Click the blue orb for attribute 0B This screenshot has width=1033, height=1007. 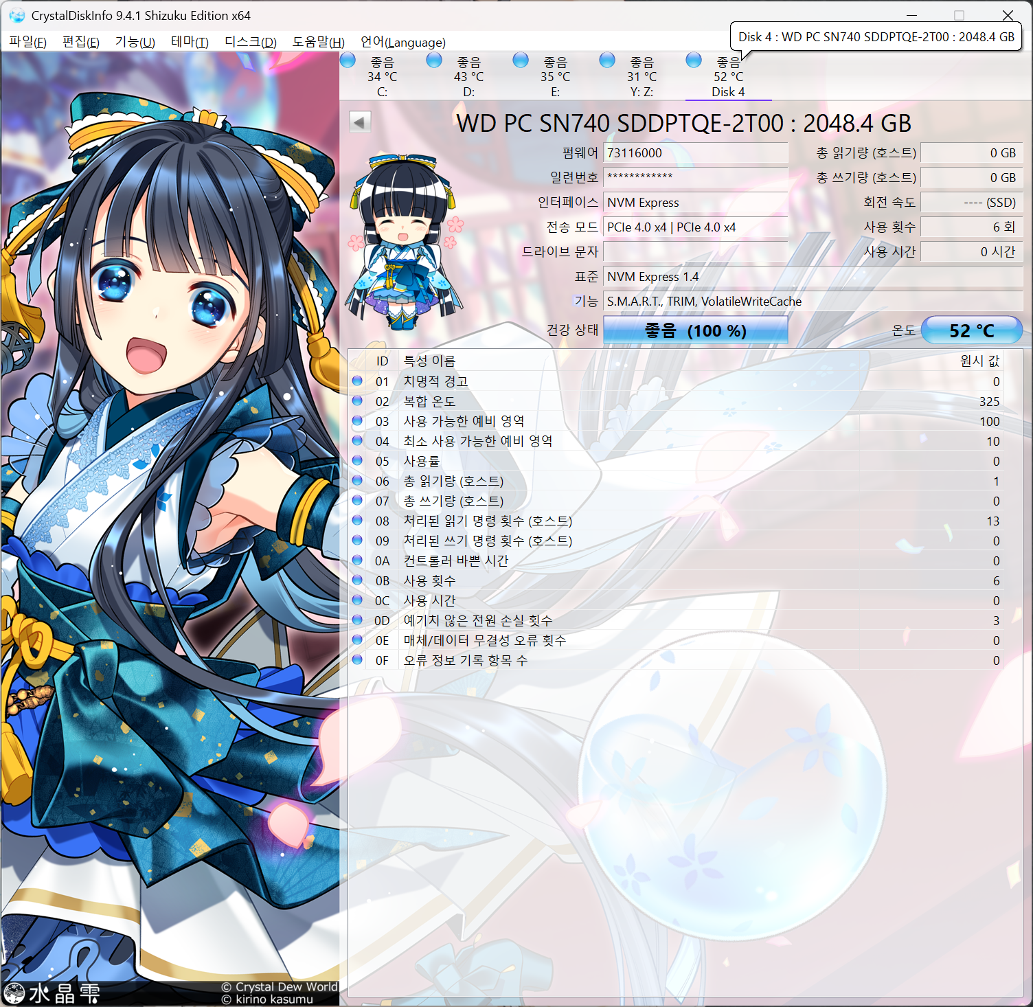coord(357,580)
